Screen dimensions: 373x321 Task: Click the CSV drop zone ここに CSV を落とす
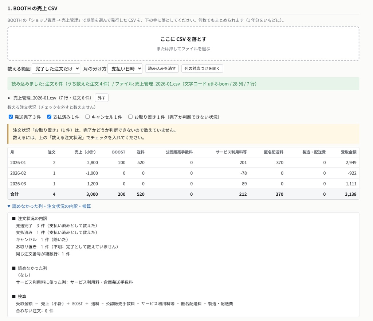pos(183,44)
